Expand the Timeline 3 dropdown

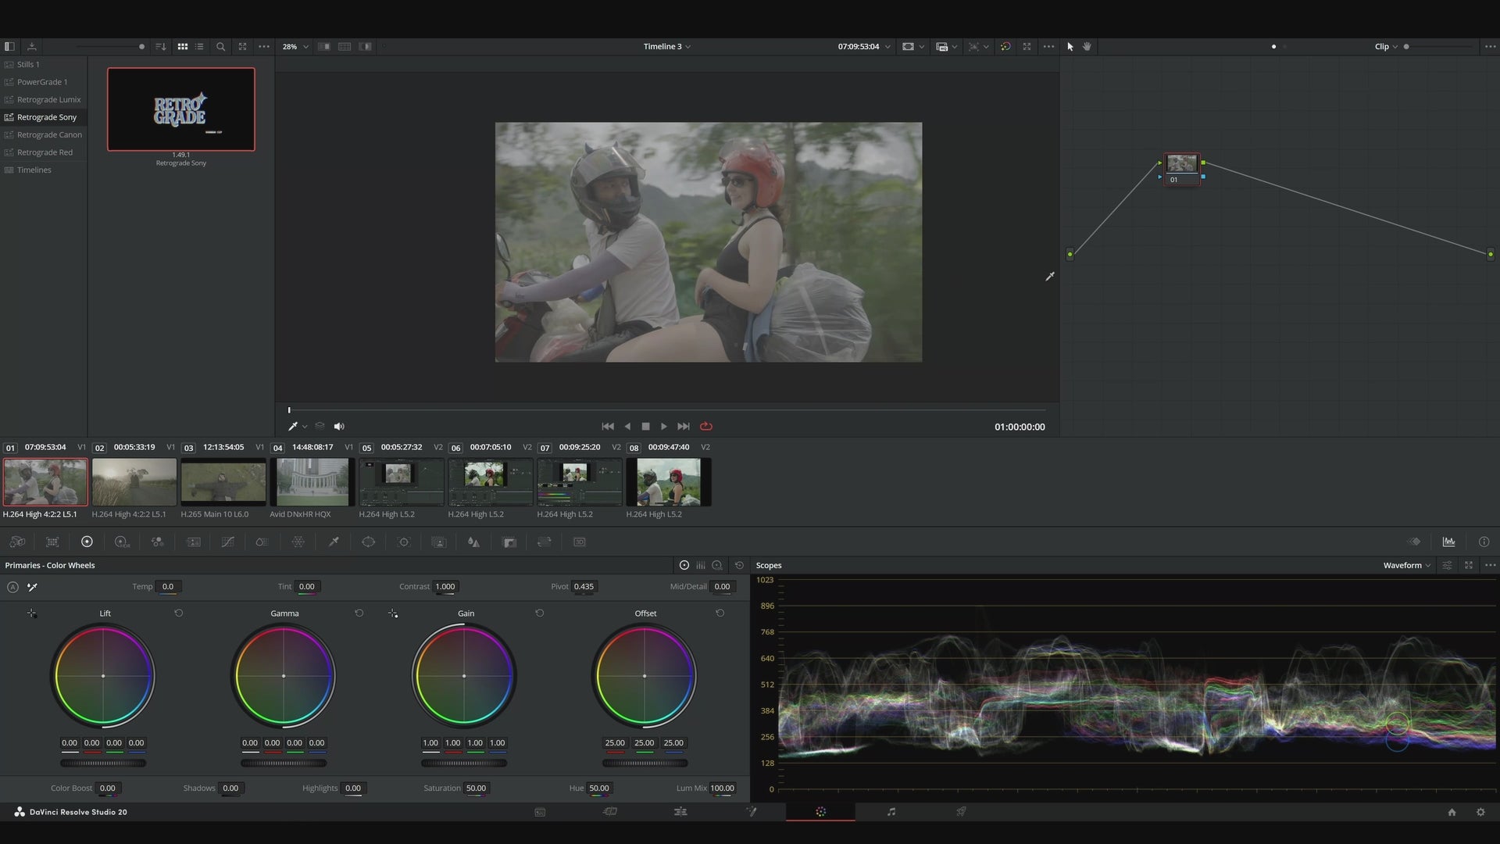point(666,47)
